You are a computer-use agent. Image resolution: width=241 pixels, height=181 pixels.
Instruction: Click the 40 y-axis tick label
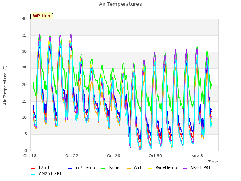click(24, 19)
